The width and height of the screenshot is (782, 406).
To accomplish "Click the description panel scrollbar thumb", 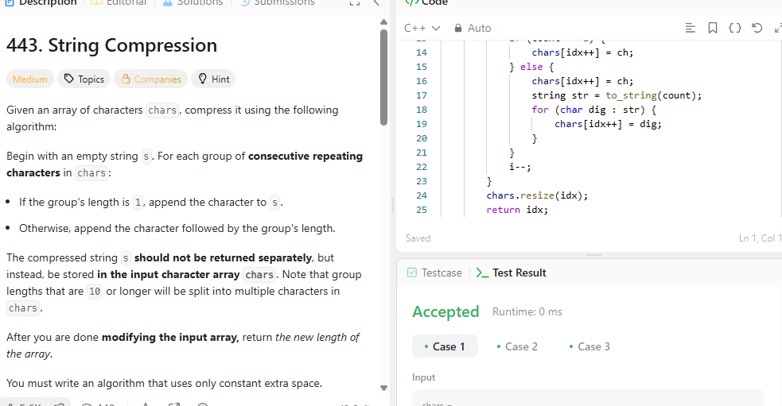I will [383, 77].
